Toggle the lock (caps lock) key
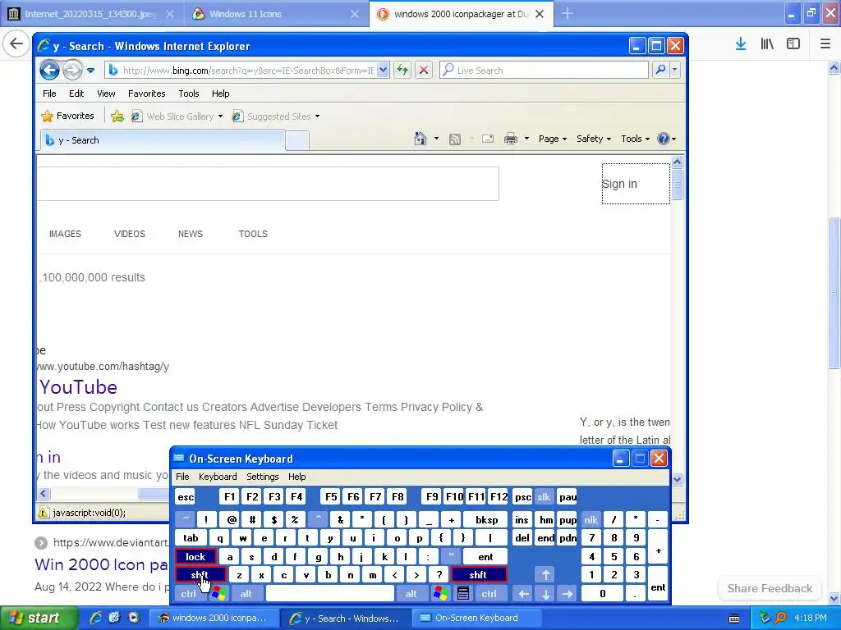 [x=195, y=557]
